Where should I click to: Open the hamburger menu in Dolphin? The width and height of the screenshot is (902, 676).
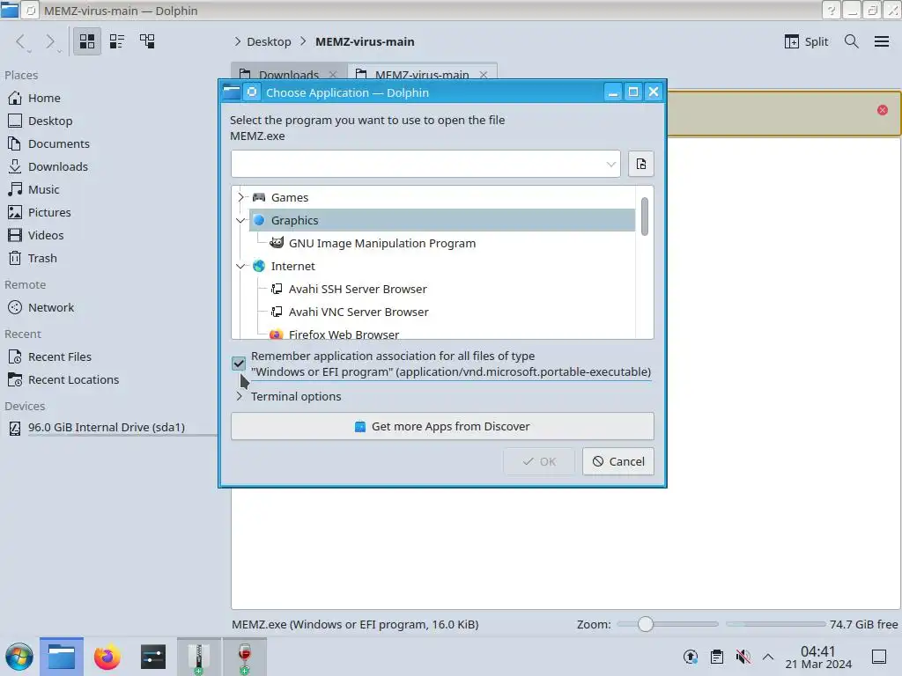coord(881,41)
